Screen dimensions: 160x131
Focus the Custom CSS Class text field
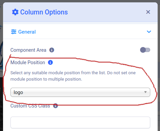(80, 122)
